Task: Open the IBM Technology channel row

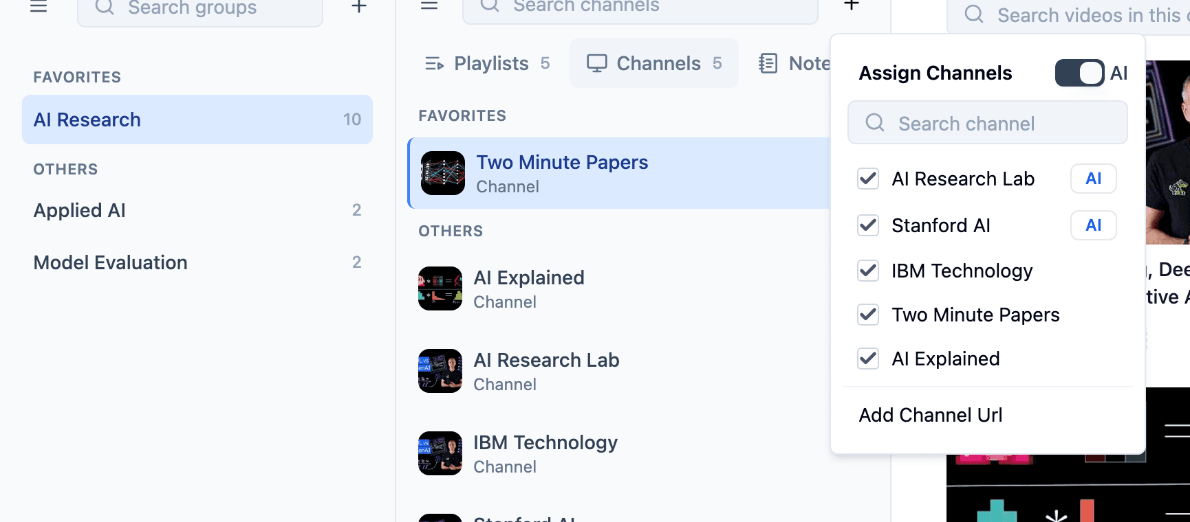Action: (619, 453)
